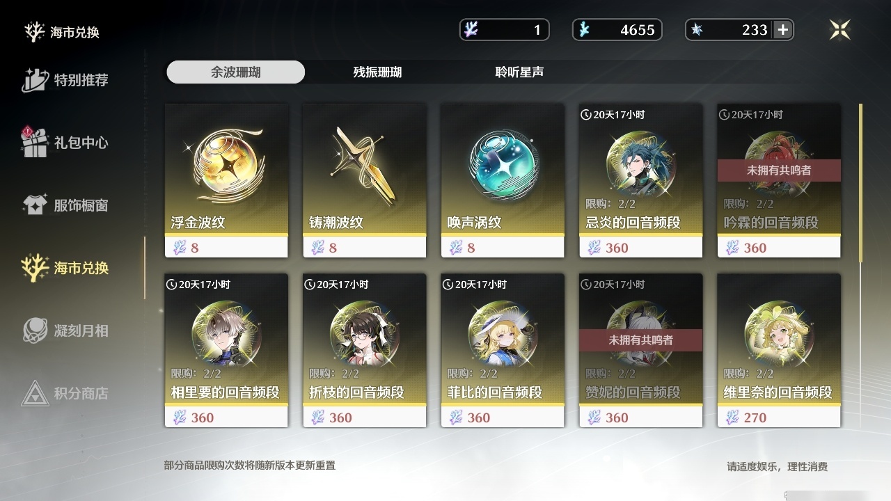The height and width of the screenshot is (501, 891).
Task: Switch to the 聆听星声 tab
Action: 519,72
